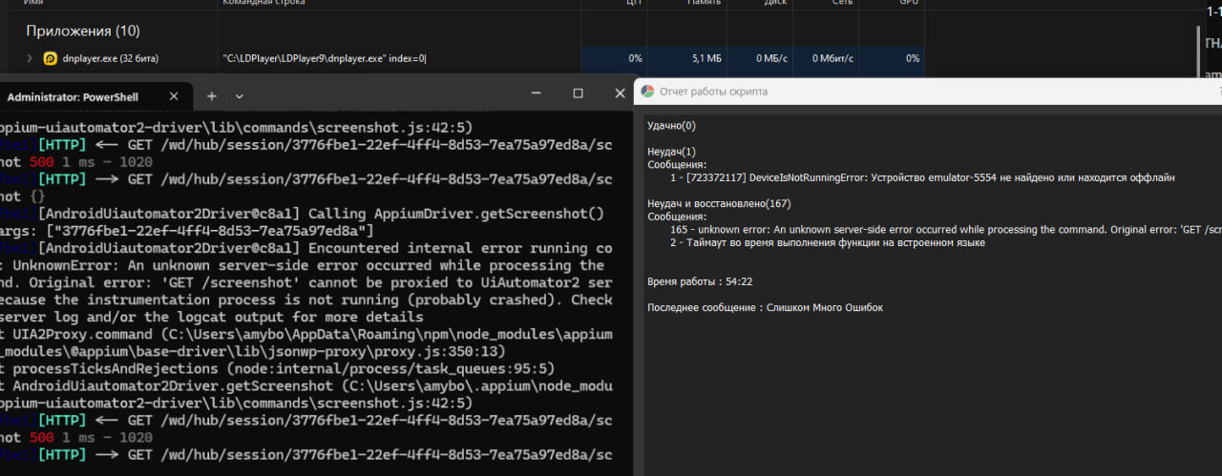Click the dnplayer.exe command line text
Image resolution: width=1222 pixels, height=476 pixels.
pos(324,58)
